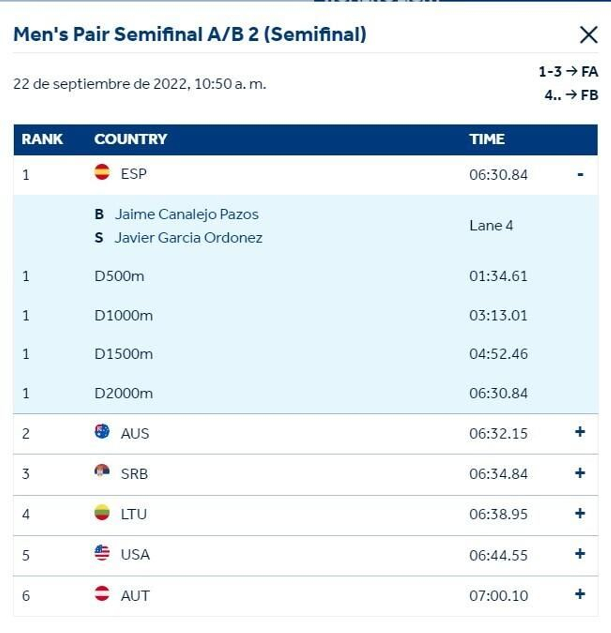The image size is (611, 633).
Task: Close the Men's Pair Semifinal dialog
Action: 588,35
